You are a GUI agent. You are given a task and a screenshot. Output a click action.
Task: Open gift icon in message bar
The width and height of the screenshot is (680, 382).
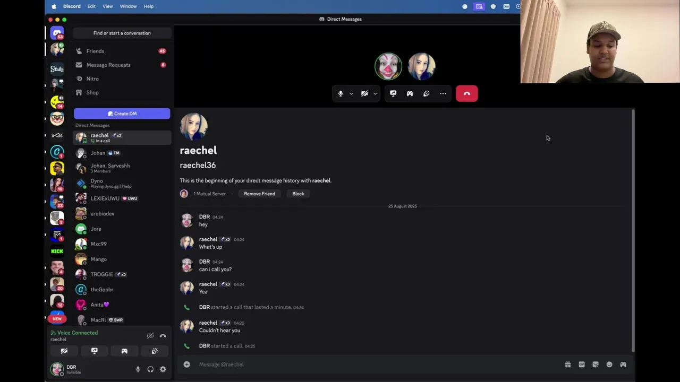(x=567, y=364)
